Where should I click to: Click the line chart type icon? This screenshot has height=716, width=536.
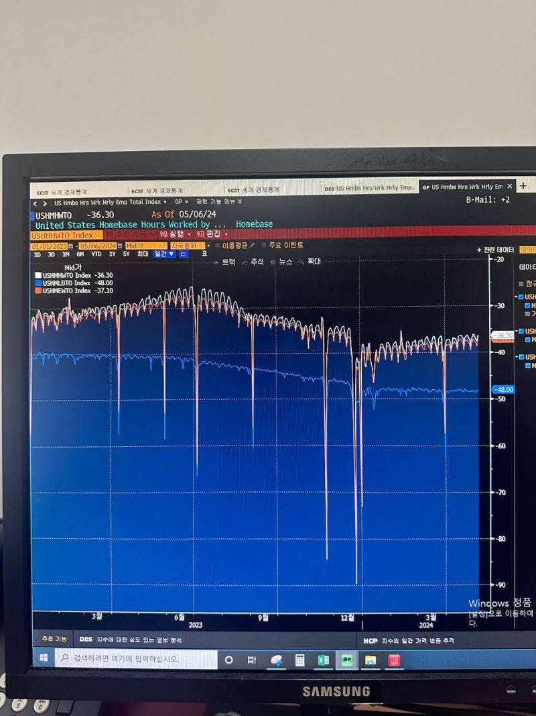click(x=183, y=254)
